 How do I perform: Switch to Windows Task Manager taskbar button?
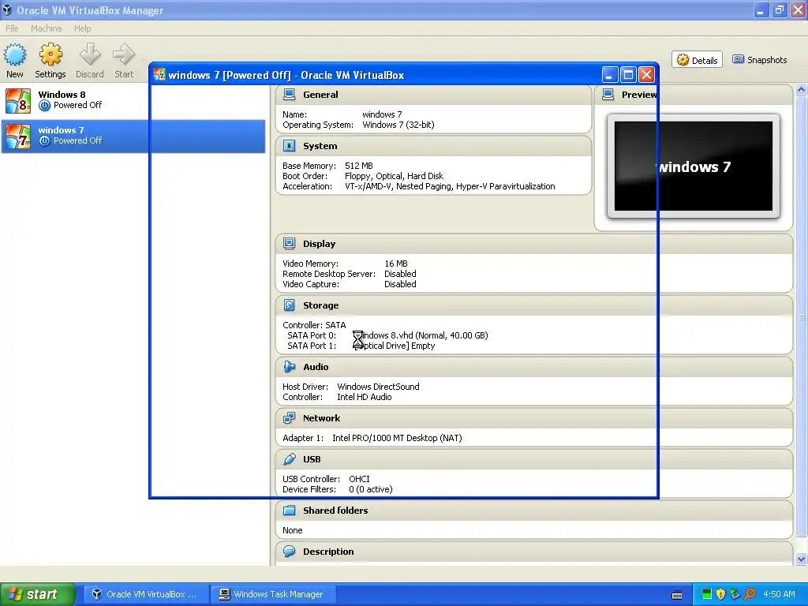[273, 594]
